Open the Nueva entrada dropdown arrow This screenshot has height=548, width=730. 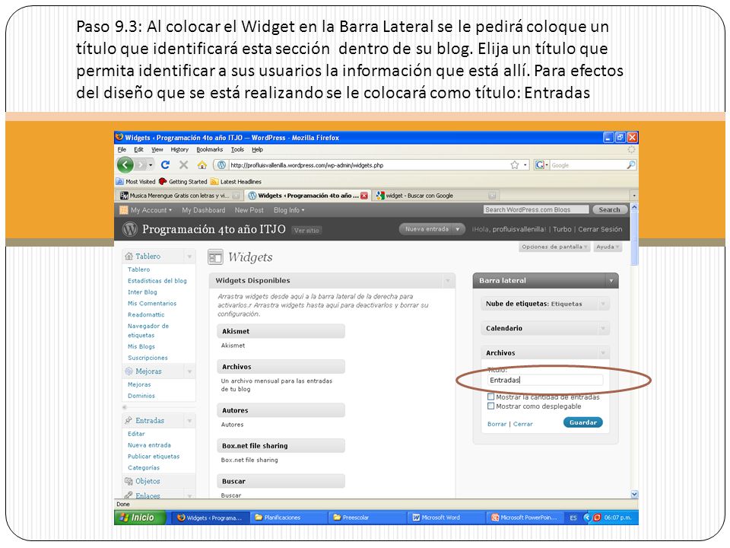pyautogui.click(x=458, y=229)
